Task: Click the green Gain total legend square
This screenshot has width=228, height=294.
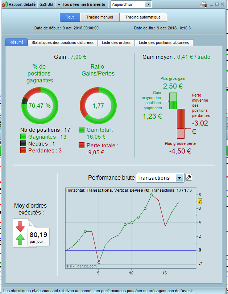Action: point(82,130)
